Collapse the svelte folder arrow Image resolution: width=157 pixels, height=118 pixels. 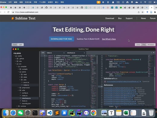point(14,56)
